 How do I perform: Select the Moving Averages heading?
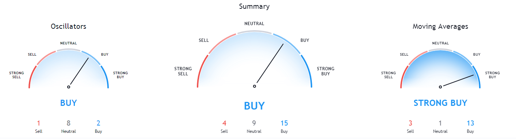pyautogui.click(x=440, y=27)
